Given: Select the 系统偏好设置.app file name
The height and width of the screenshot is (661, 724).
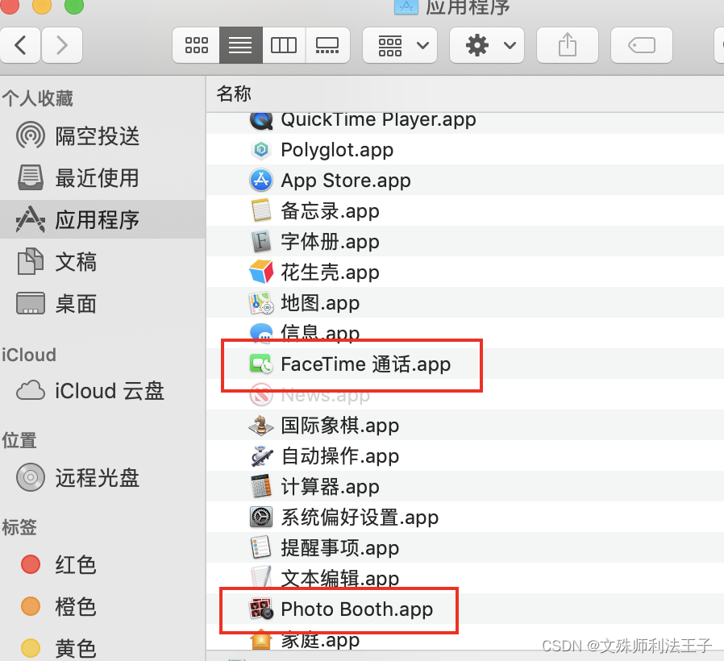Looking at the screenshot, I should [x=360, y=518].
